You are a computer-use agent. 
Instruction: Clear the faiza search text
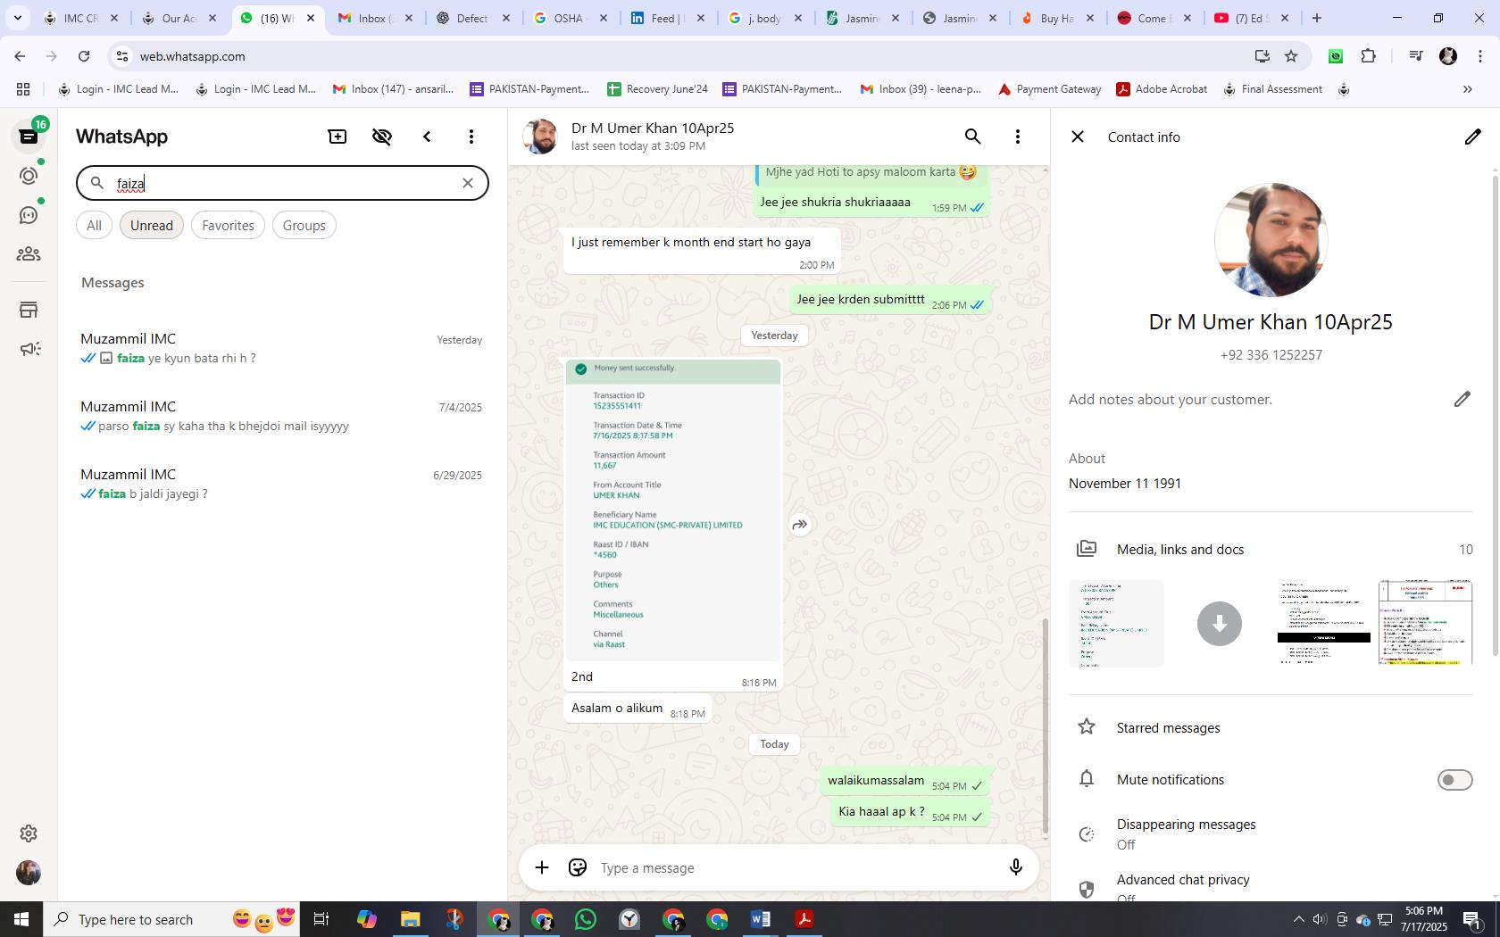[467, 183]
